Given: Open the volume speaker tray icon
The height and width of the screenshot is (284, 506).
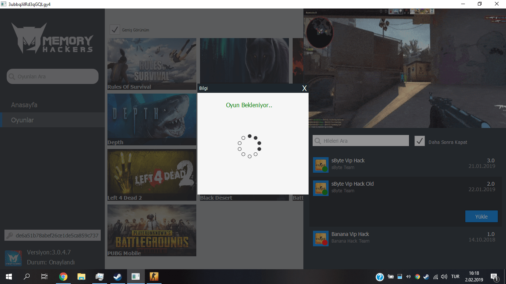Looking at the screenshot, I should click(x=444, y=277).
